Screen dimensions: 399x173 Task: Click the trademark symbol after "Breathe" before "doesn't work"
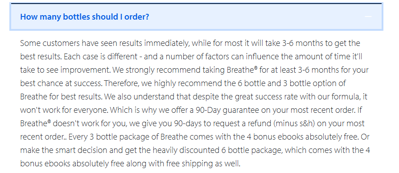click(49, 122)
